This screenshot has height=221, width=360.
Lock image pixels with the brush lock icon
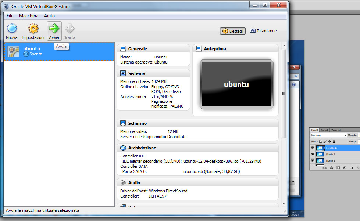[x=325, y=141]
